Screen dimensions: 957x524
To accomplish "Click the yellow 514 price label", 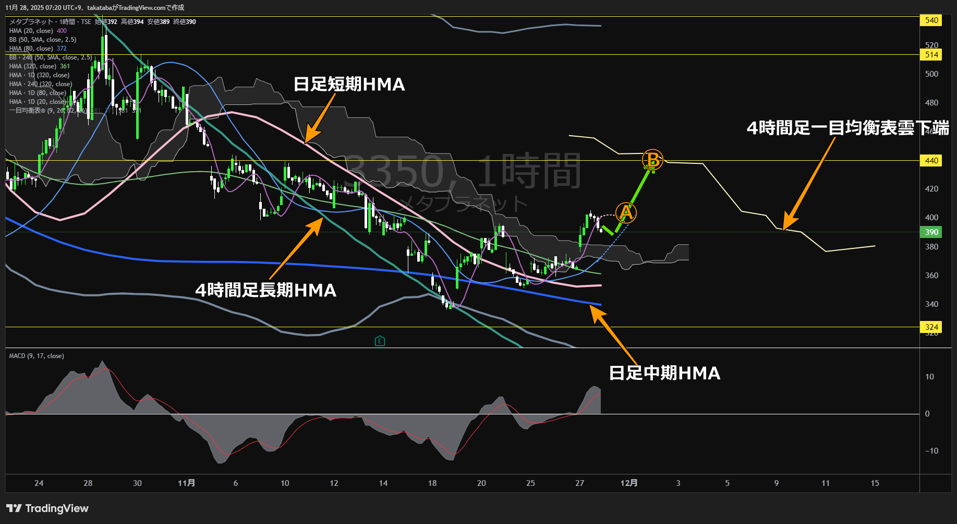I will (931, 55).
